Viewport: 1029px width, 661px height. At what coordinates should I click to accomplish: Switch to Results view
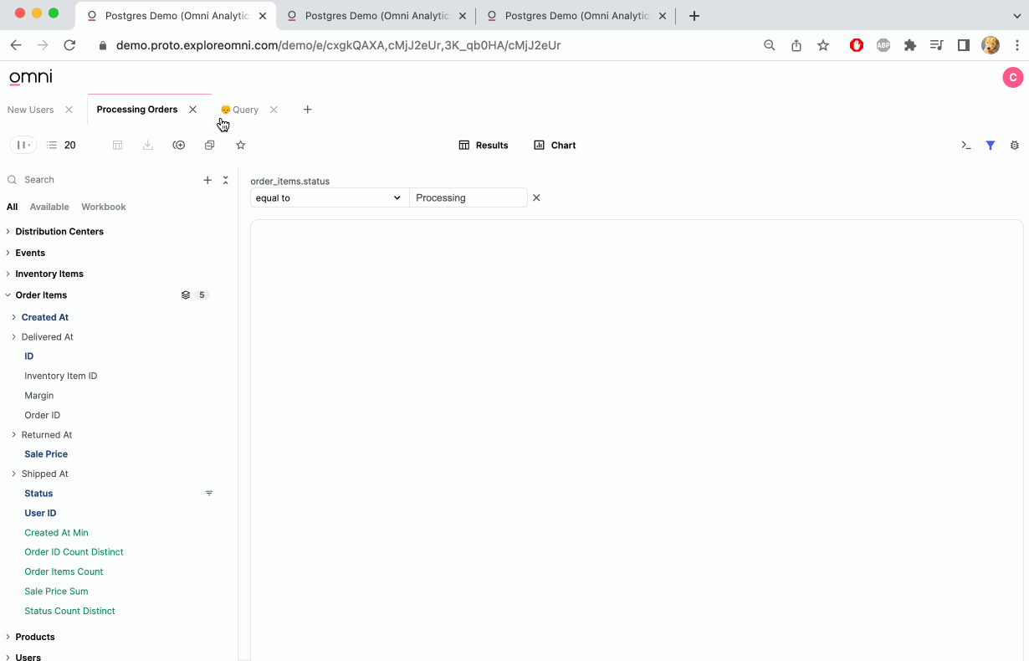point(484,145)
